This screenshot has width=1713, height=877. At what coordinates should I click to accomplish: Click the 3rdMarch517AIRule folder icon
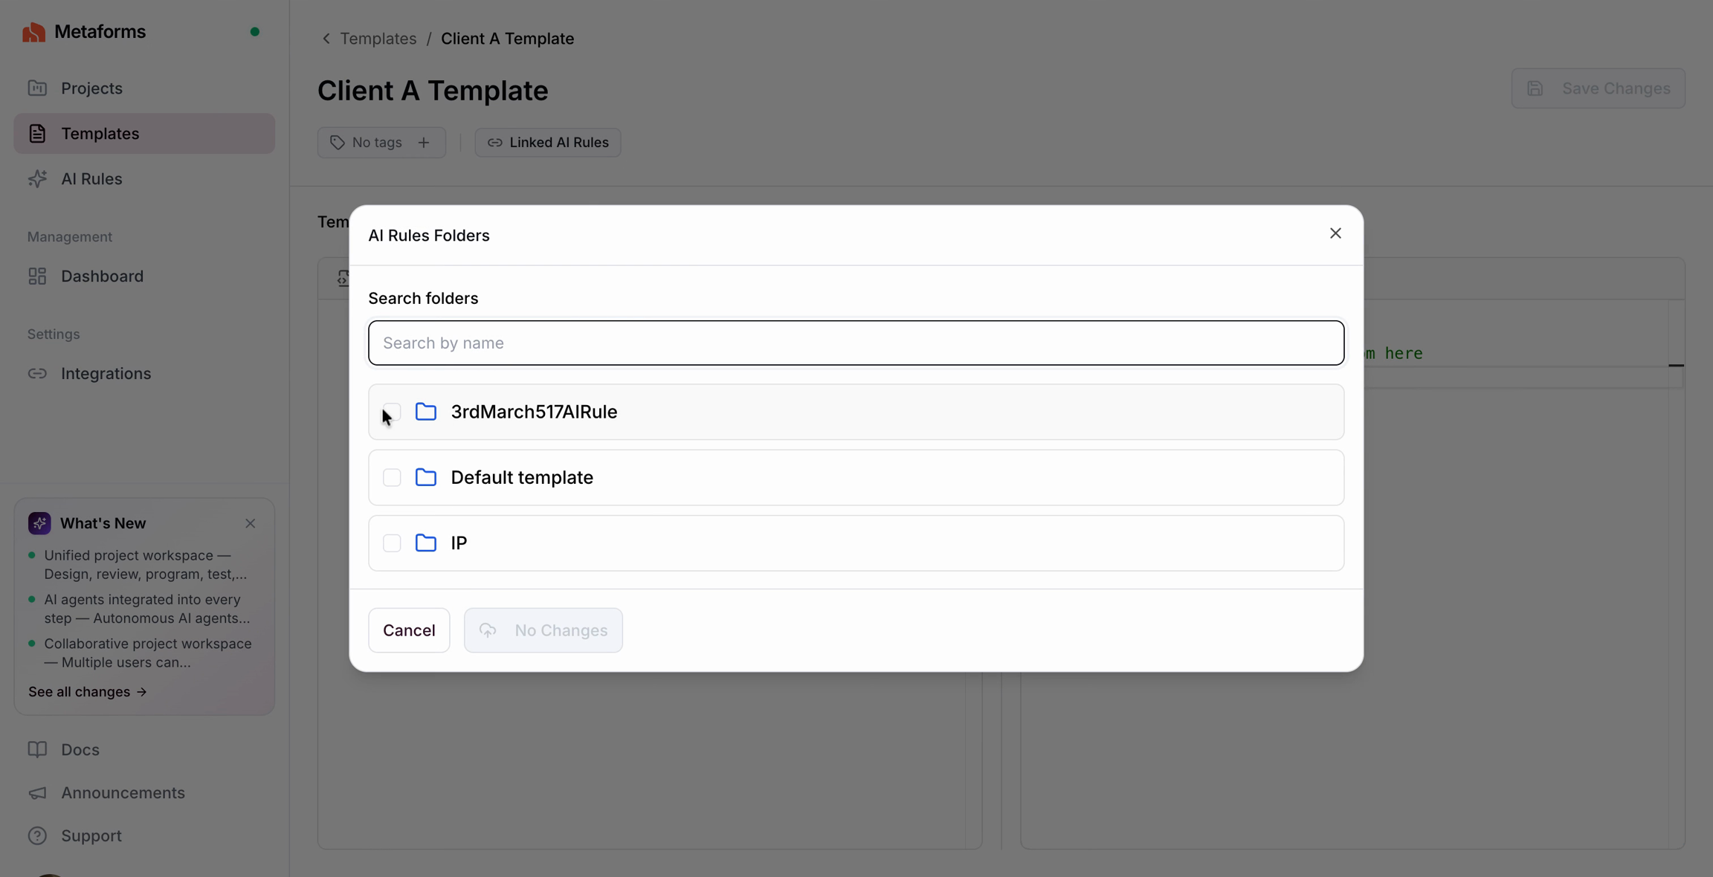[x=425, y=412]
